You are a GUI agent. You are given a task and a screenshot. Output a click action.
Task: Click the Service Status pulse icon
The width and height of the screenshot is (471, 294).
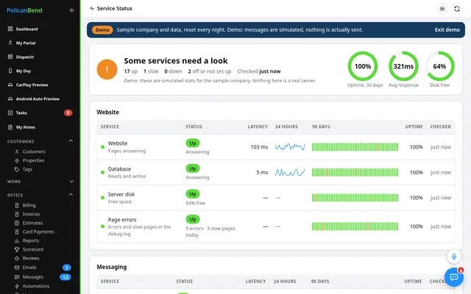pyautogui.click(x=92, y=8)
